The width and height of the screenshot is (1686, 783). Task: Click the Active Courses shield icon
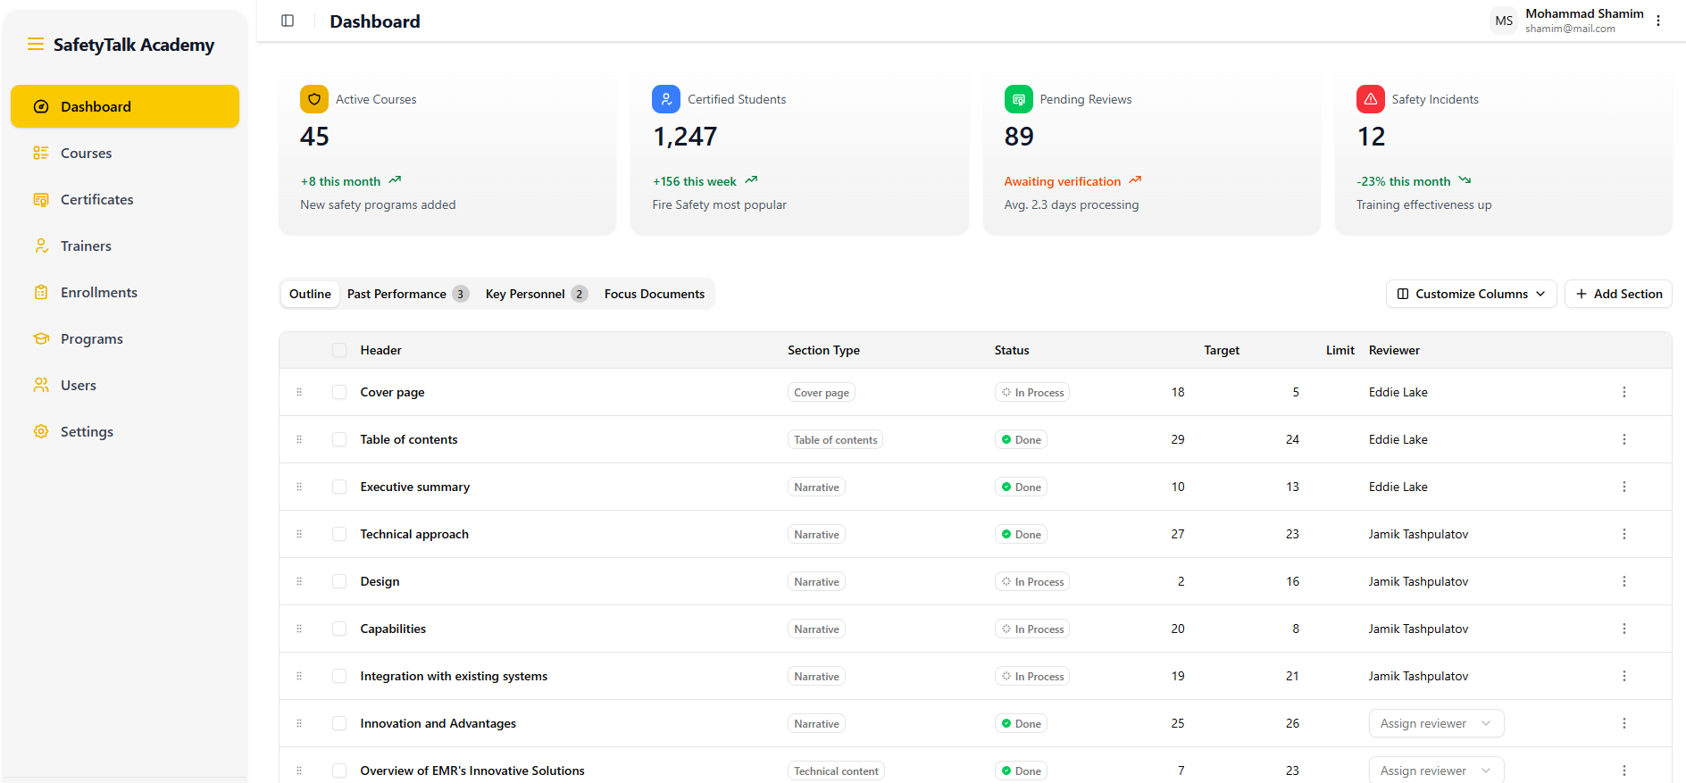point(314,99)
